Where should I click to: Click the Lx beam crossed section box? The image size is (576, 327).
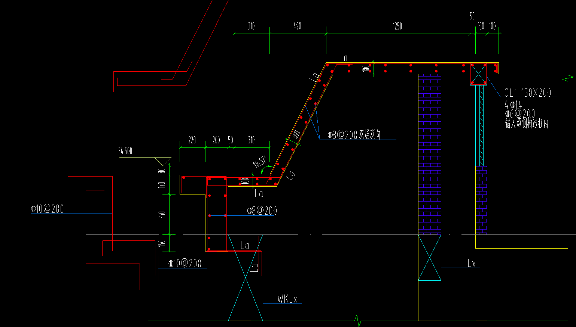pos(430,258)
